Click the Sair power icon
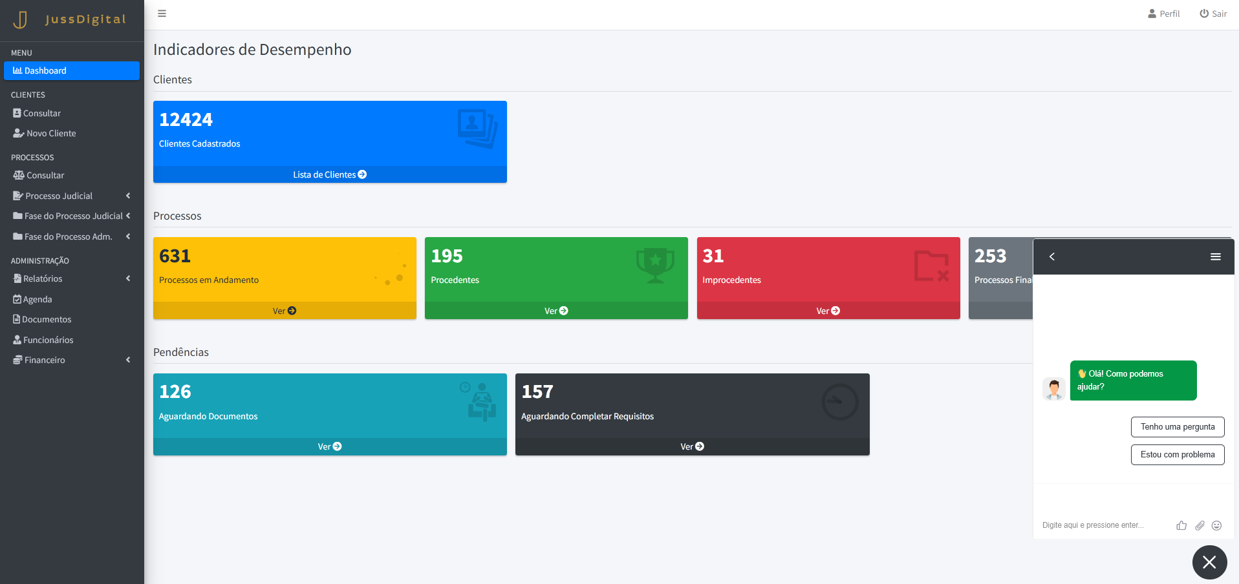The width and height of the screenshot is (1239, 584). [1204, 14]
